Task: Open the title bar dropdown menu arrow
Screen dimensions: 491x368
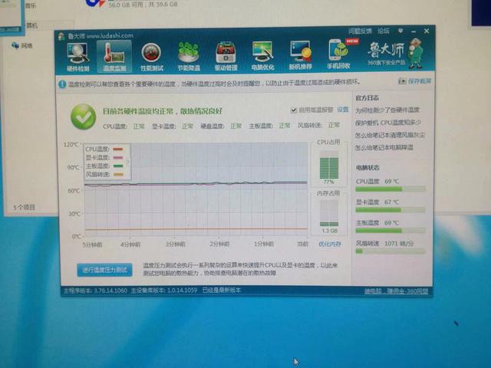Action: [400, 31]
